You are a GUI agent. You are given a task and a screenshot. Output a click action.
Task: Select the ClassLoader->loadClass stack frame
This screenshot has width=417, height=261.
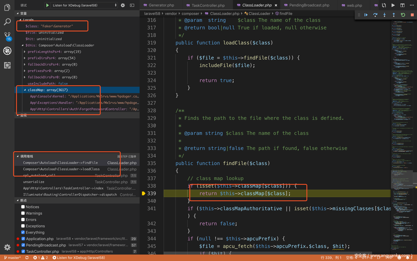61,169
